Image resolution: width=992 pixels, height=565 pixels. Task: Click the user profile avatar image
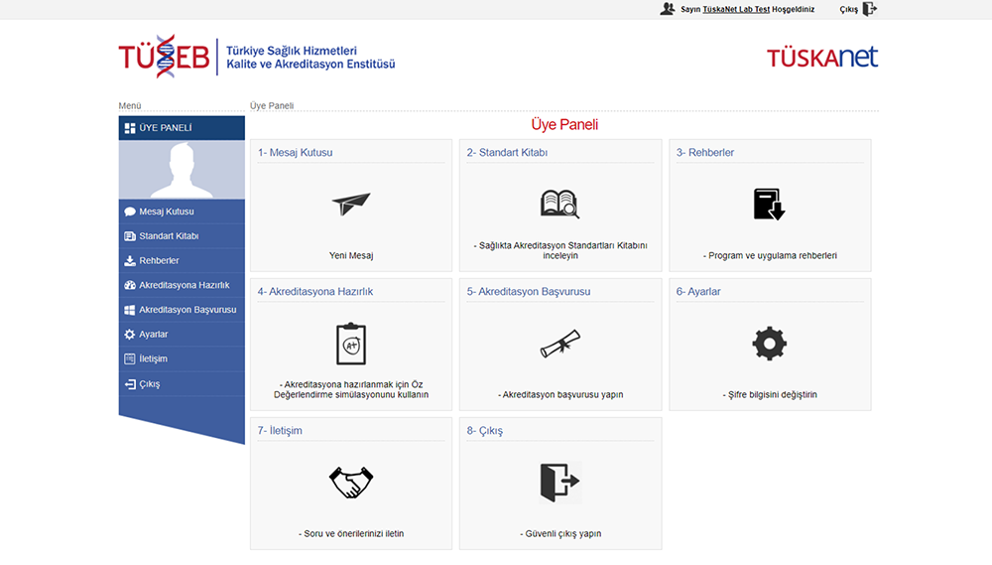[182, 170]
